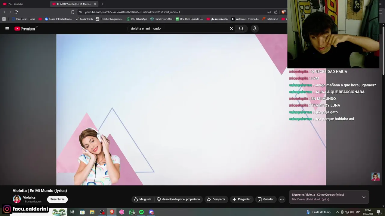Image resolution: width=385 pixels, height=216 pixels.
Task: Open Brave Shields lion icon
Action: 283,12
